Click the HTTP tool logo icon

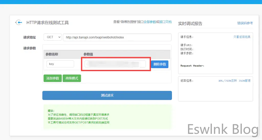[19, 23]
